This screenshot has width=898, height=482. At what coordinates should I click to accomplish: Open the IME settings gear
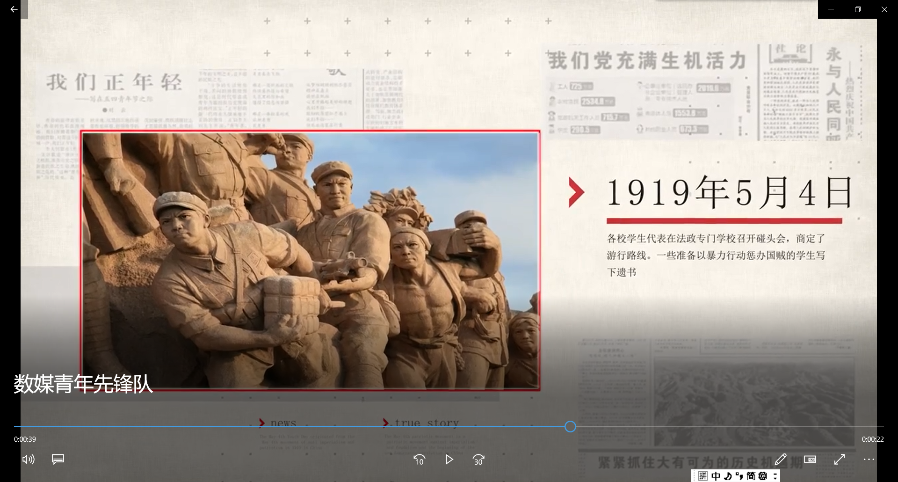(x=763, y=476)
